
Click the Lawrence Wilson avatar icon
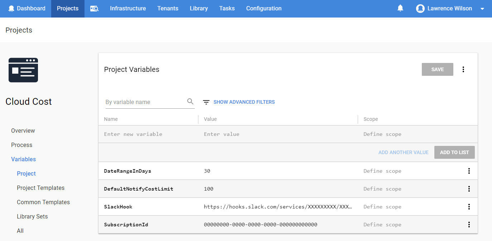[420, 8]
